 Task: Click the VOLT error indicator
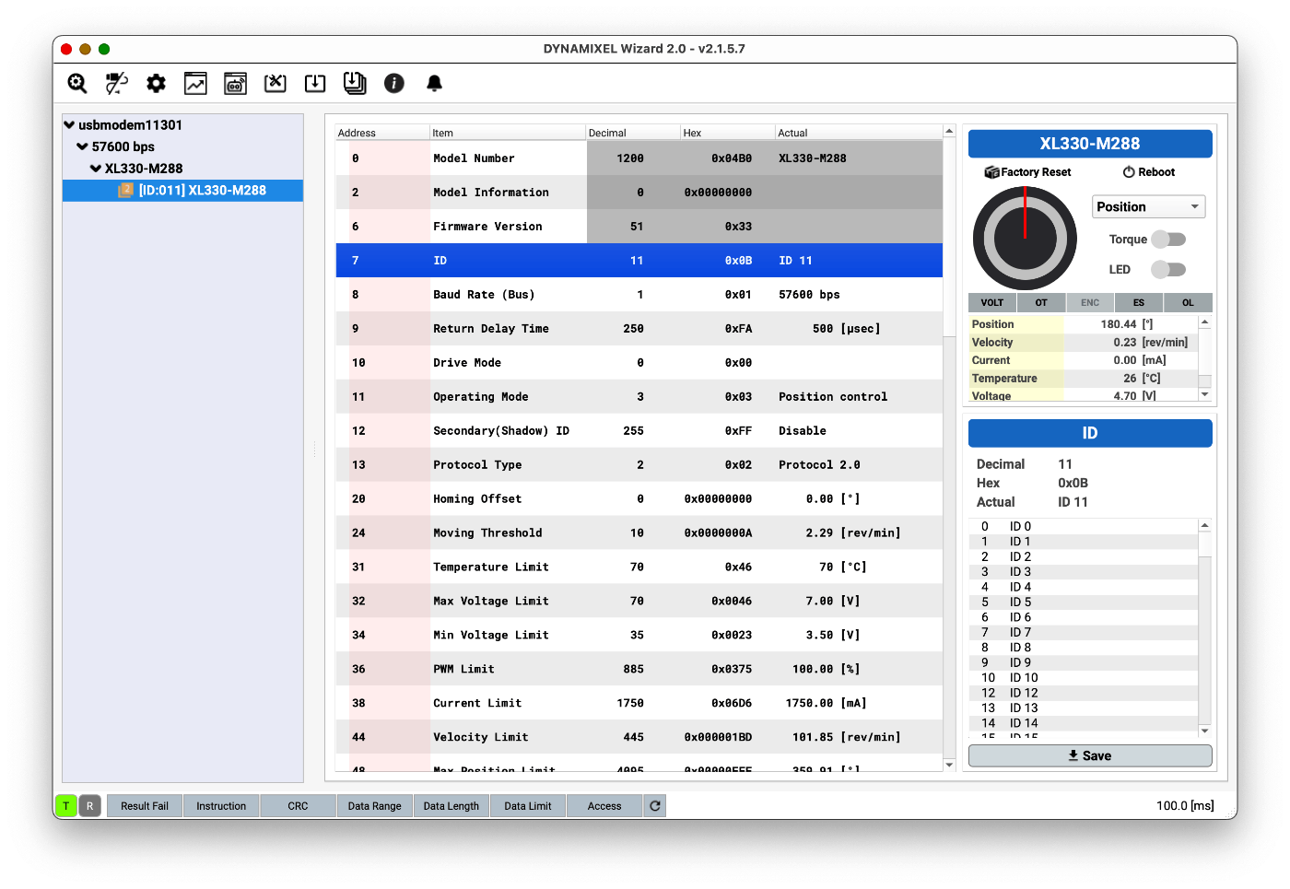point(992,302)
